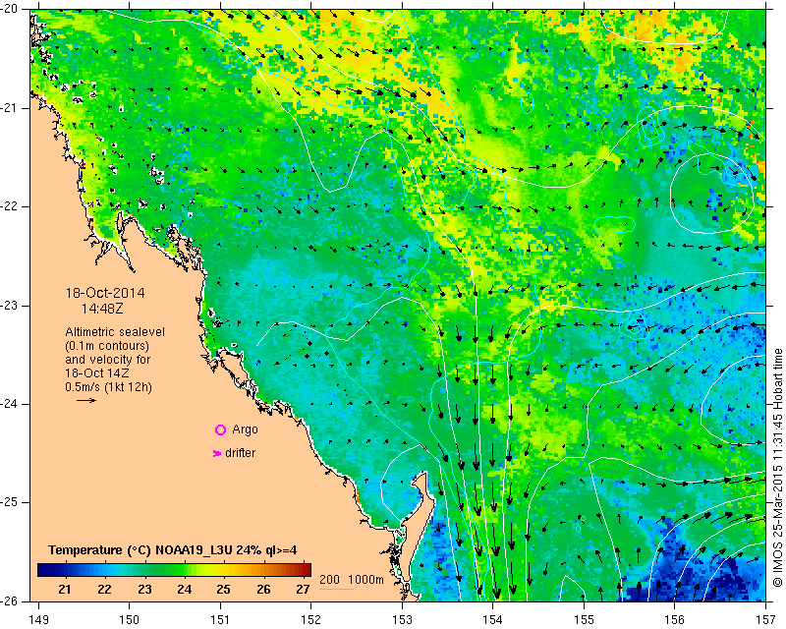Click colorbar tick label 27

[x=303, y=590]
